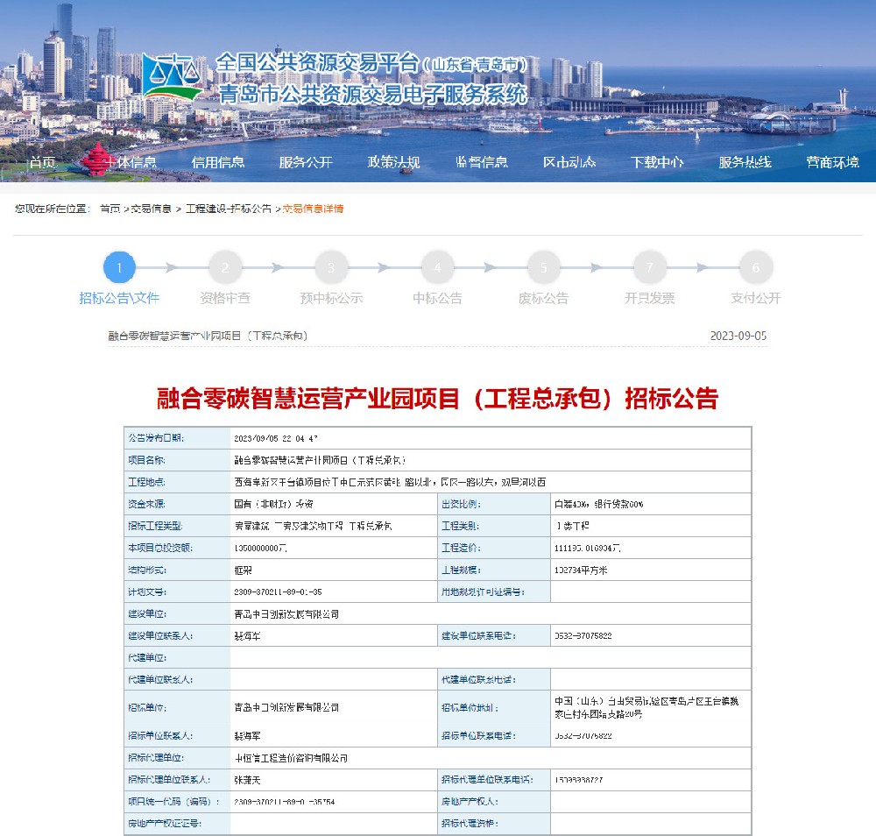Open step 6 circle 支付公开
The image size is (876, 836).
click(755, 267)
